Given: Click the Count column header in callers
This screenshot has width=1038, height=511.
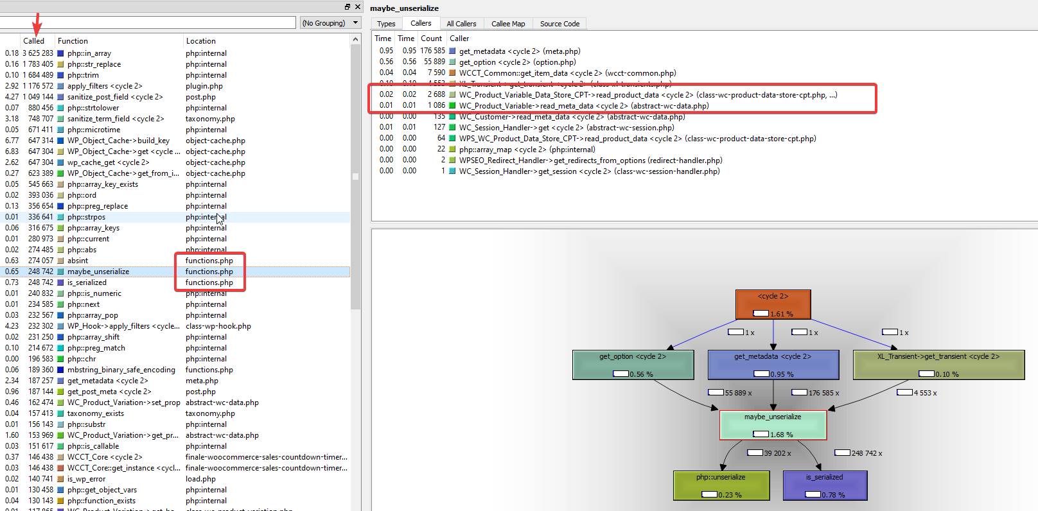Looking at the screenshot, I should (x=432, y=39).
